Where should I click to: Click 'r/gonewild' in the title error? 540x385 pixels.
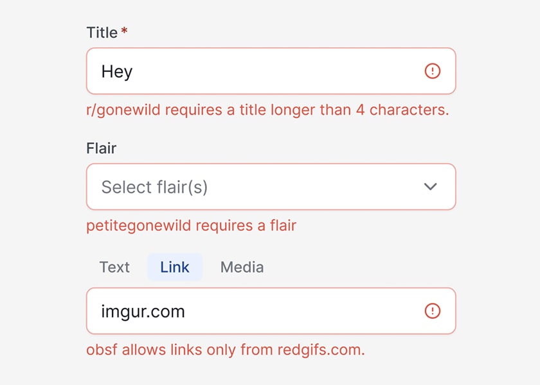122,110
